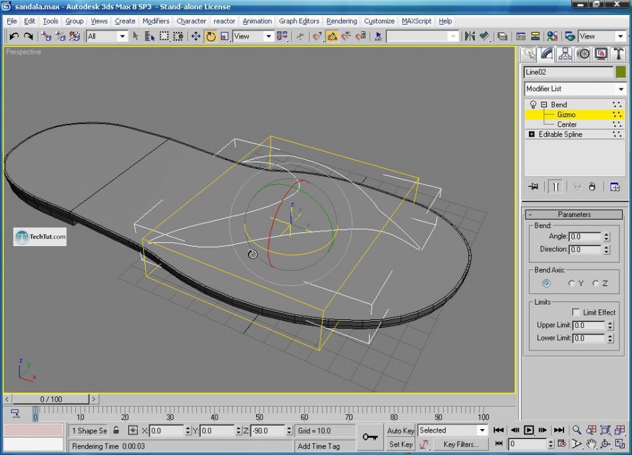This screenshot has width=632, height=455.
Task: Select the Center sub-object of Bend
Action: [x=567, y=124]
